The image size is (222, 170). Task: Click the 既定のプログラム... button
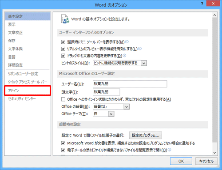[x=146, y=135]
